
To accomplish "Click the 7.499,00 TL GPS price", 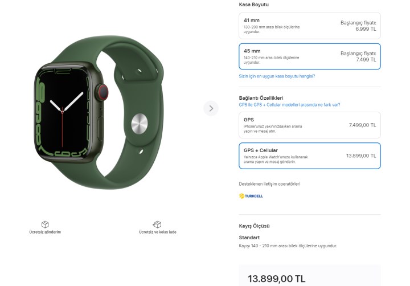I will pyautogui.click(x=362, y=125).
